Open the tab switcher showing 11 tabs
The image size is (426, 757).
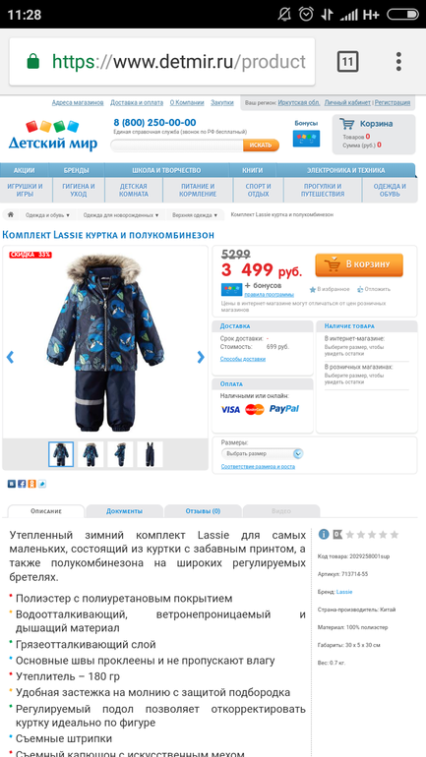(347, 62)
